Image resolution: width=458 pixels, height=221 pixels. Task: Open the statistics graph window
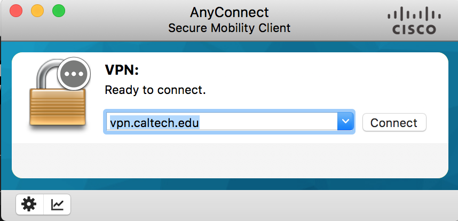57,204
